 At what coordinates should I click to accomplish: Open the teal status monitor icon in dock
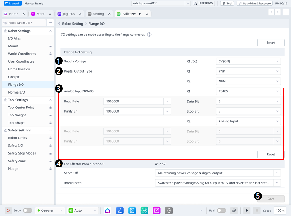click(144, 211)
